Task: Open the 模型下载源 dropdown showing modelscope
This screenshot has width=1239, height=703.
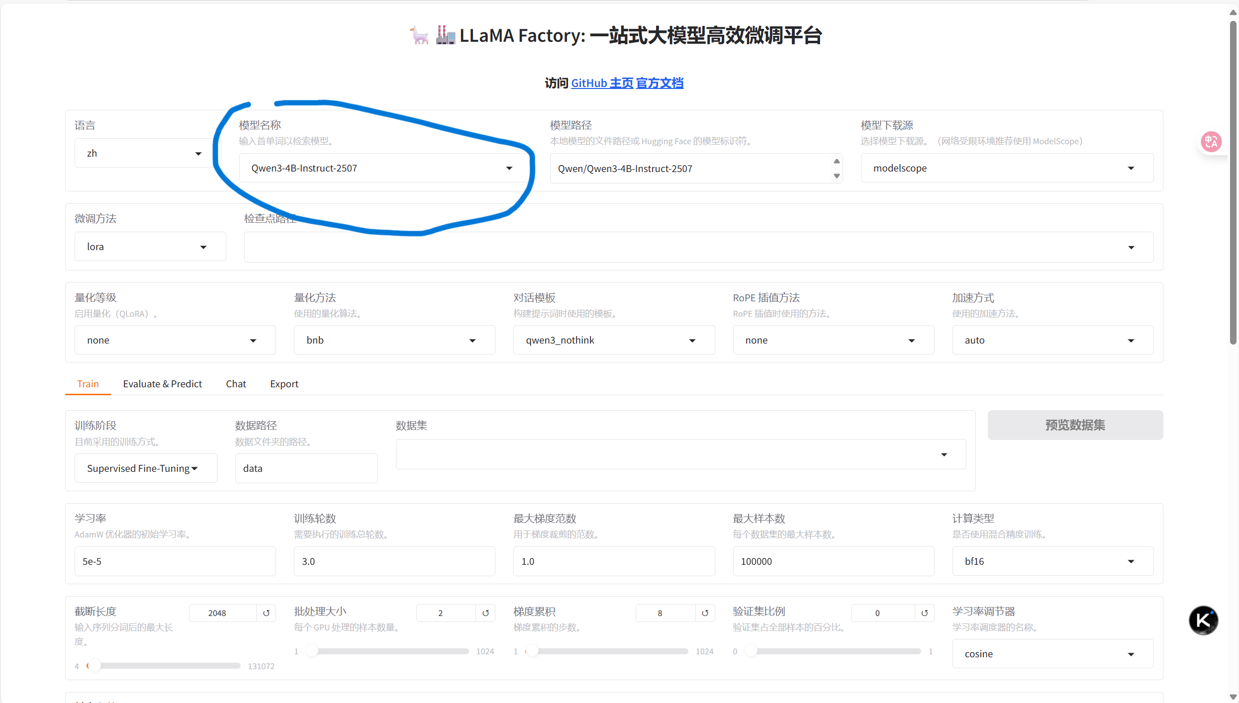Action: tap(1007, 168)
